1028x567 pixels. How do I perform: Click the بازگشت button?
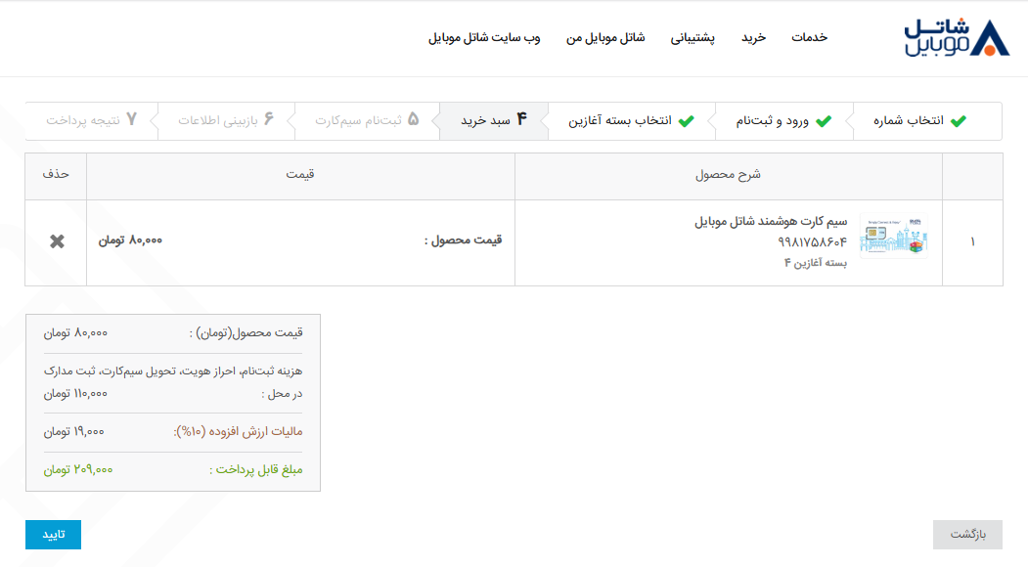point(967,534)
